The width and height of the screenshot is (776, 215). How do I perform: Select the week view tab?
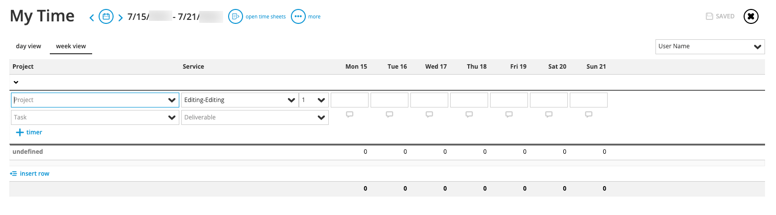(71, 46)
